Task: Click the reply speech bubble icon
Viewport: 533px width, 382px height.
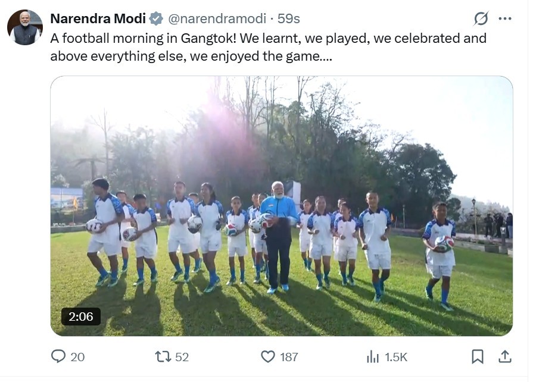Action: click(58, 356)
